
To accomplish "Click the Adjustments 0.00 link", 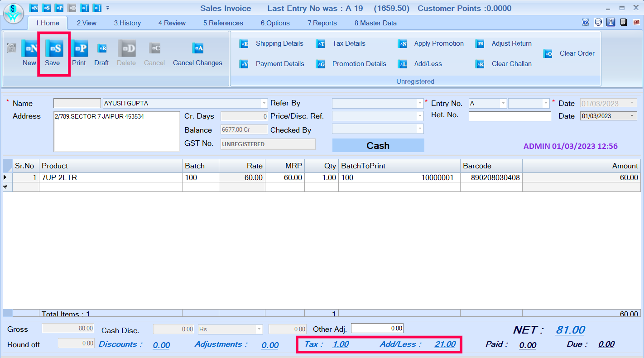I will 270,345.
